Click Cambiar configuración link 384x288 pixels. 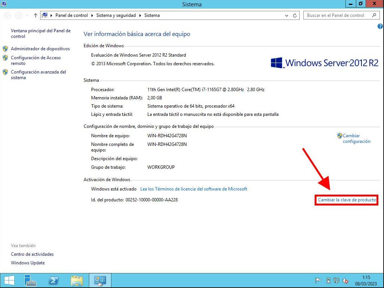coord(357,138)
